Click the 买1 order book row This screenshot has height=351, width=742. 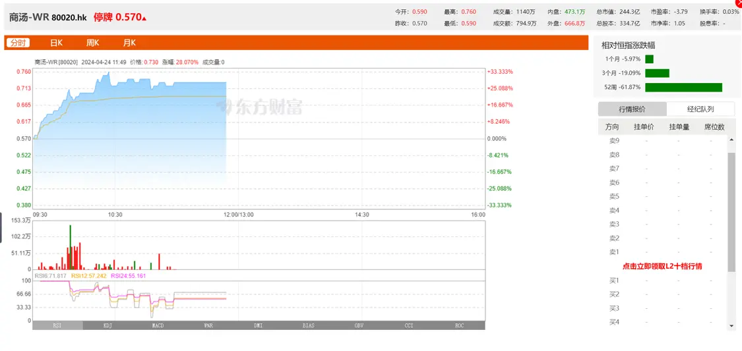(662, 281)
